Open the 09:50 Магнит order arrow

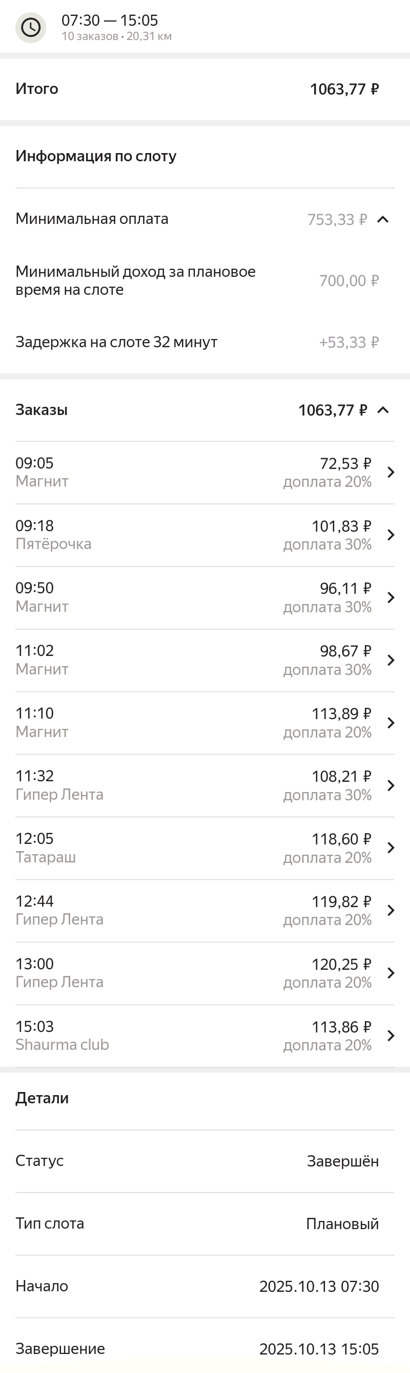(x=391, y=597)
